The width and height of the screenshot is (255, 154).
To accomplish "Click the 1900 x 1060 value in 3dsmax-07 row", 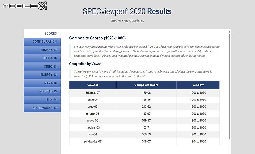I will pos(198,93).
